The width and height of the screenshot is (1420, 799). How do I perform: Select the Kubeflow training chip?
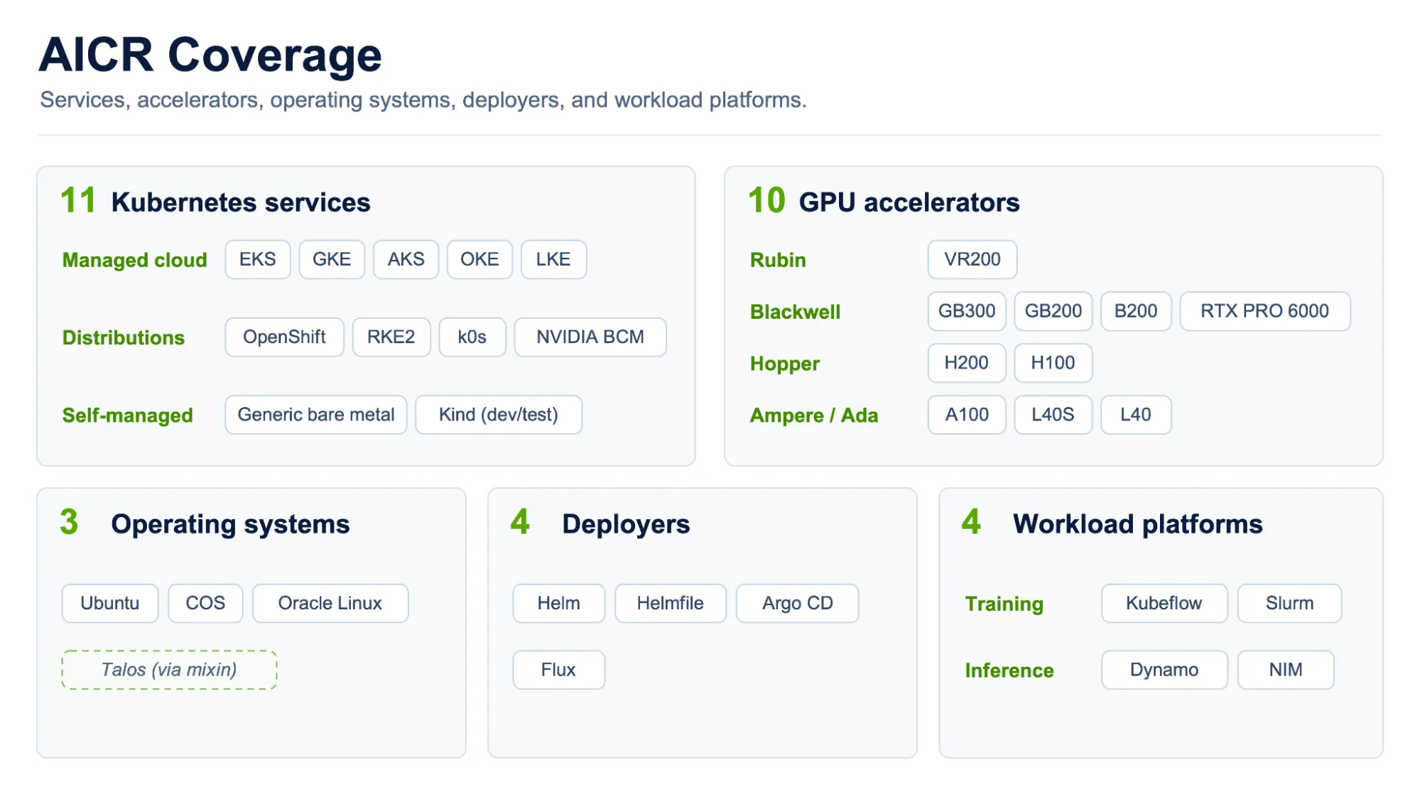click(x=1164, y=603)
